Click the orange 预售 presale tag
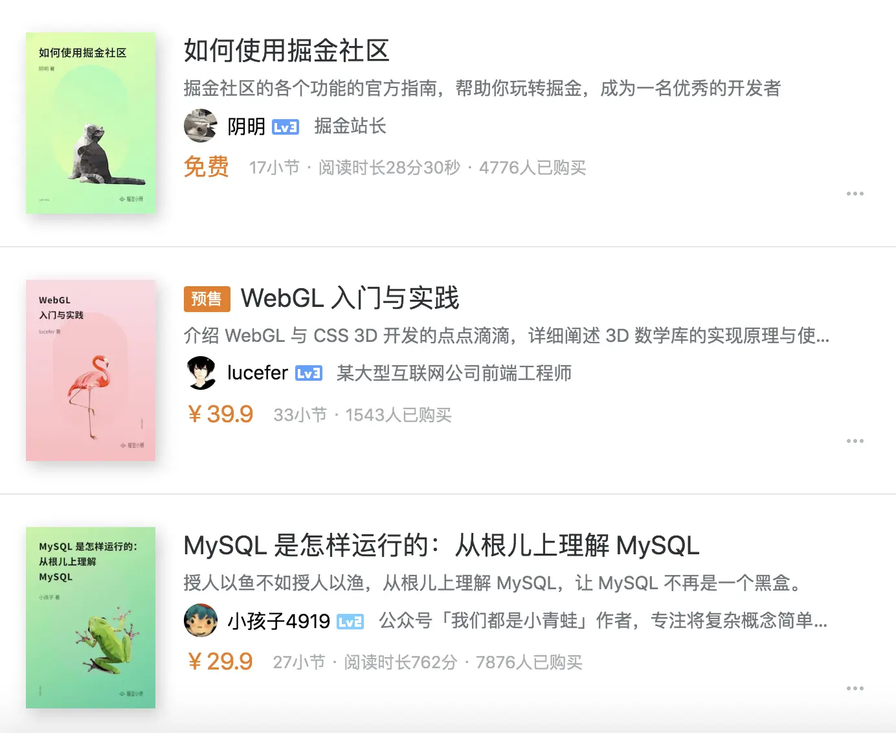 pyautogui.click(x=207, y=299)
